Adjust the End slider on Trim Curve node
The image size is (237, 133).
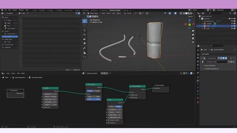coord(94,99)
